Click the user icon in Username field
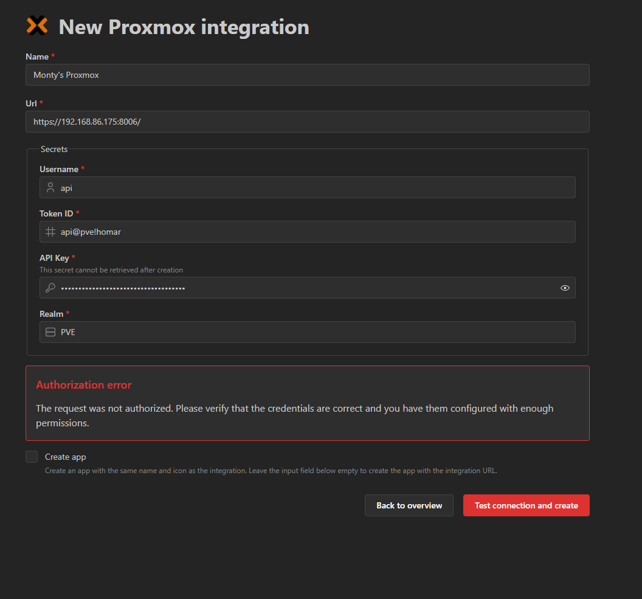The height and width of the screenshot is (599, 642). coord(50,187)
